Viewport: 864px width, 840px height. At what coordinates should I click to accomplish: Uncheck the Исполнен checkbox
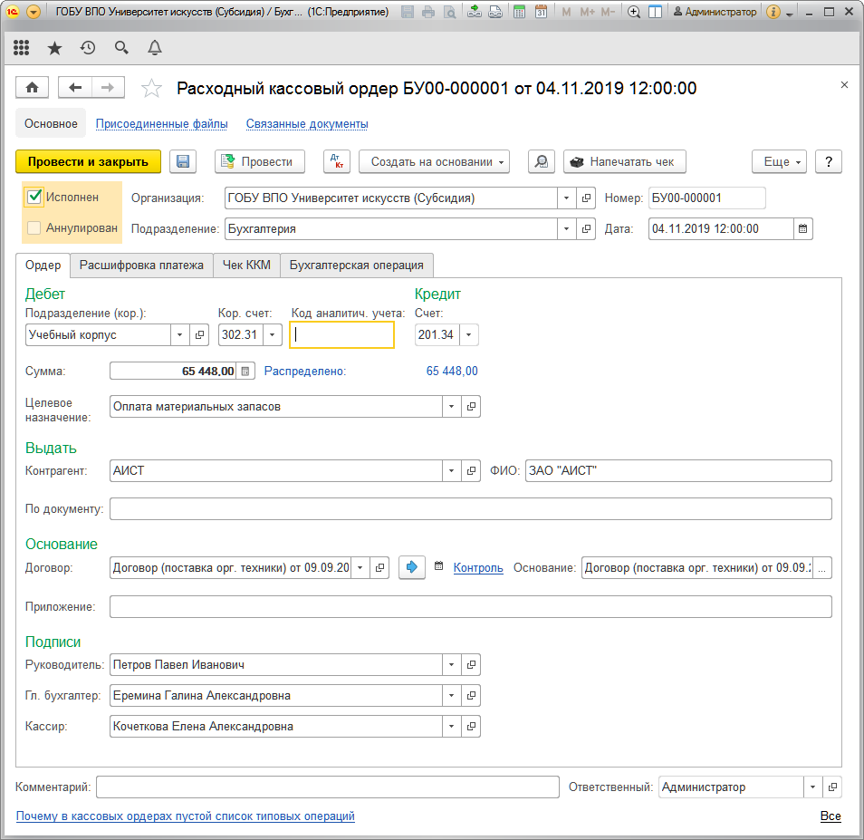click(x=34, y=197)
